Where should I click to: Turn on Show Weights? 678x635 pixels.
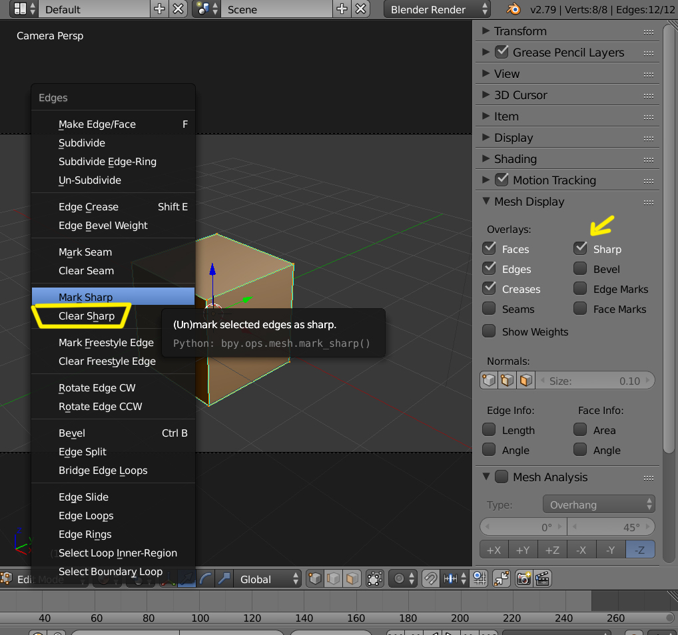pos(489,331)
